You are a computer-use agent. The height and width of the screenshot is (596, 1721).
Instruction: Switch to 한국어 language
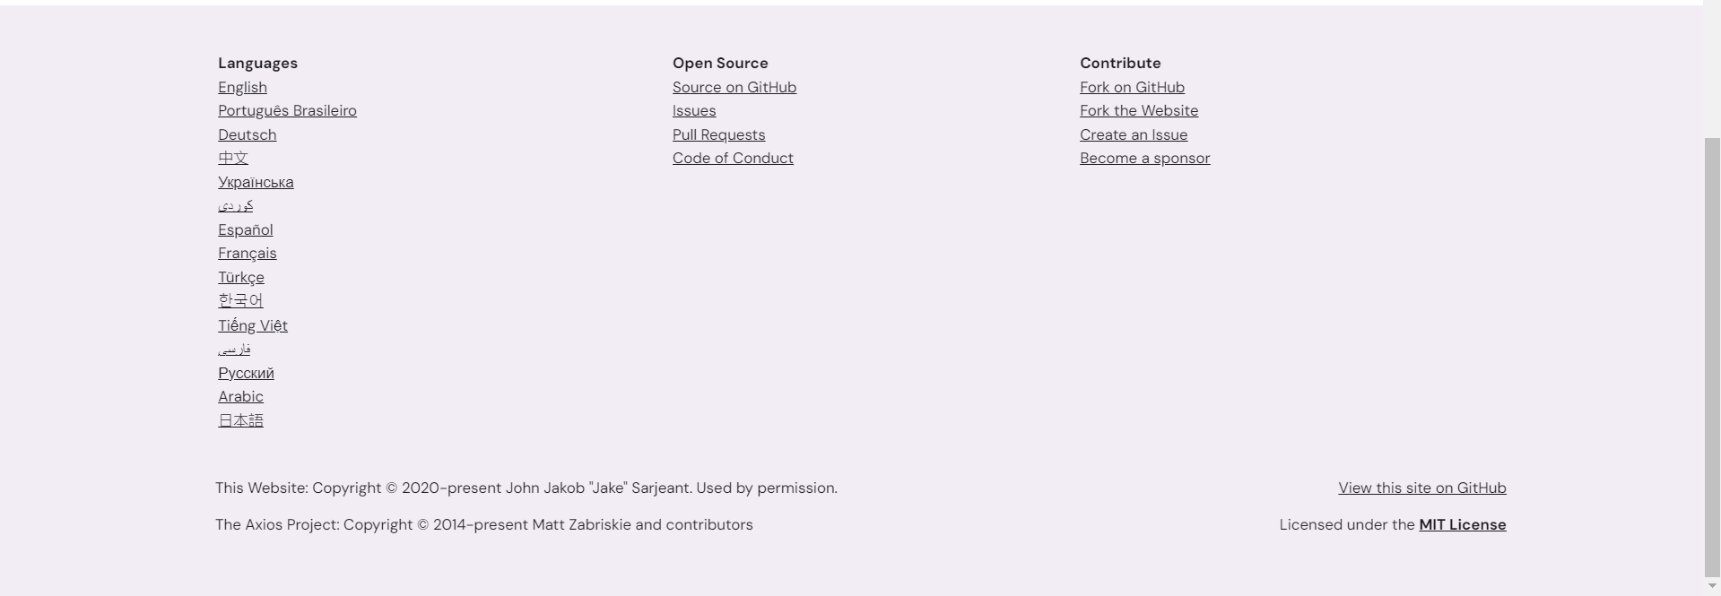click(x=240, y=301)
